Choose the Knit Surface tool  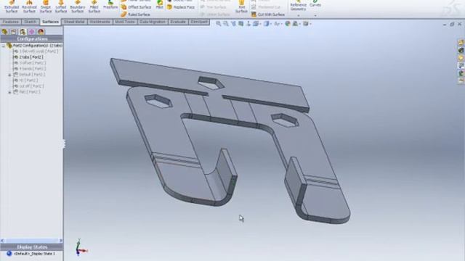point(241,7)
